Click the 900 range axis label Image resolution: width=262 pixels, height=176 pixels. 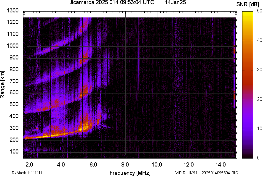point(14,57)
